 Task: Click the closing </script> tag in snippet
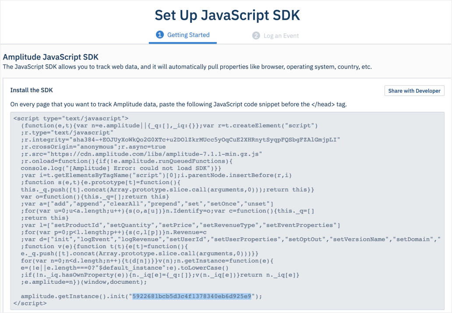coord(30,303)
